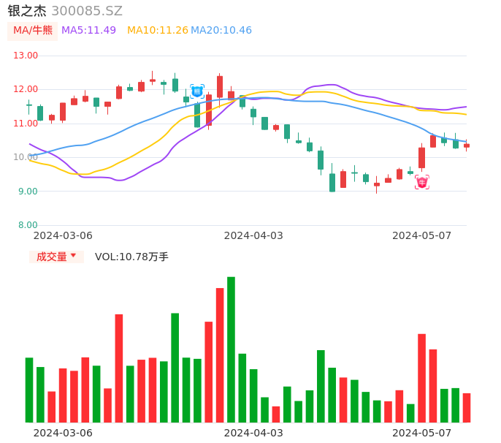
Task: Select the tallest red volume bar
Action: (220, 355)
